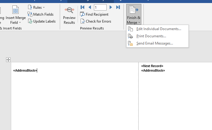Go to the next record
Screen dimensions: 212x130
(111, 7)
